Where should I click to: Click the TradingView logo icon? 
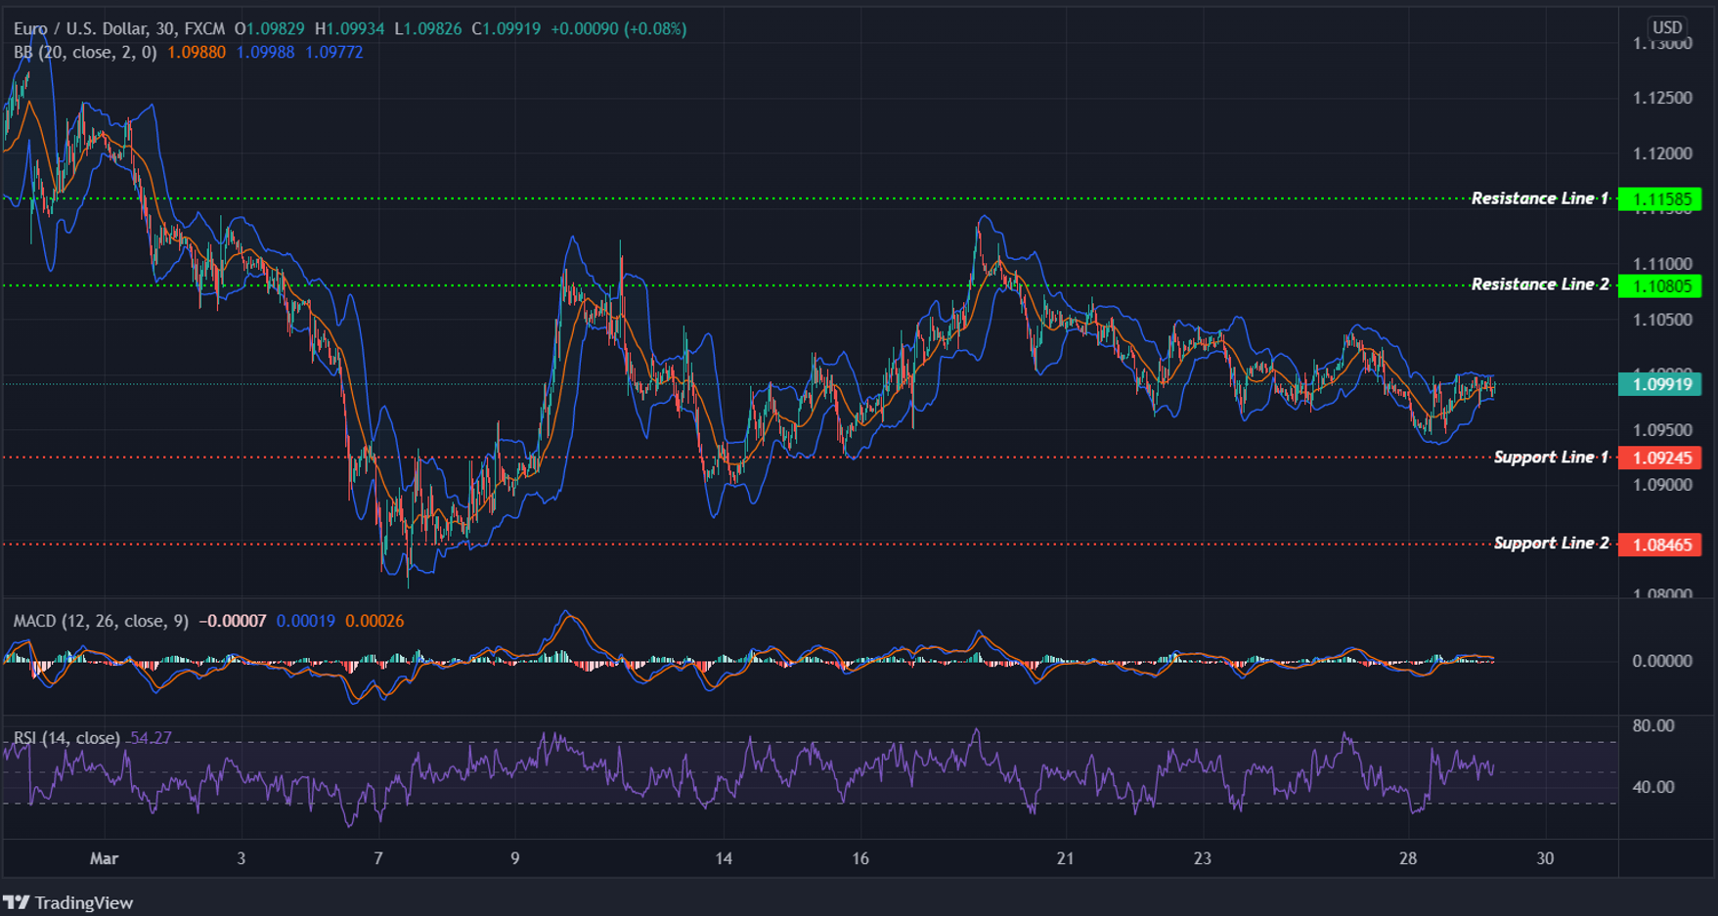(17, 902)
